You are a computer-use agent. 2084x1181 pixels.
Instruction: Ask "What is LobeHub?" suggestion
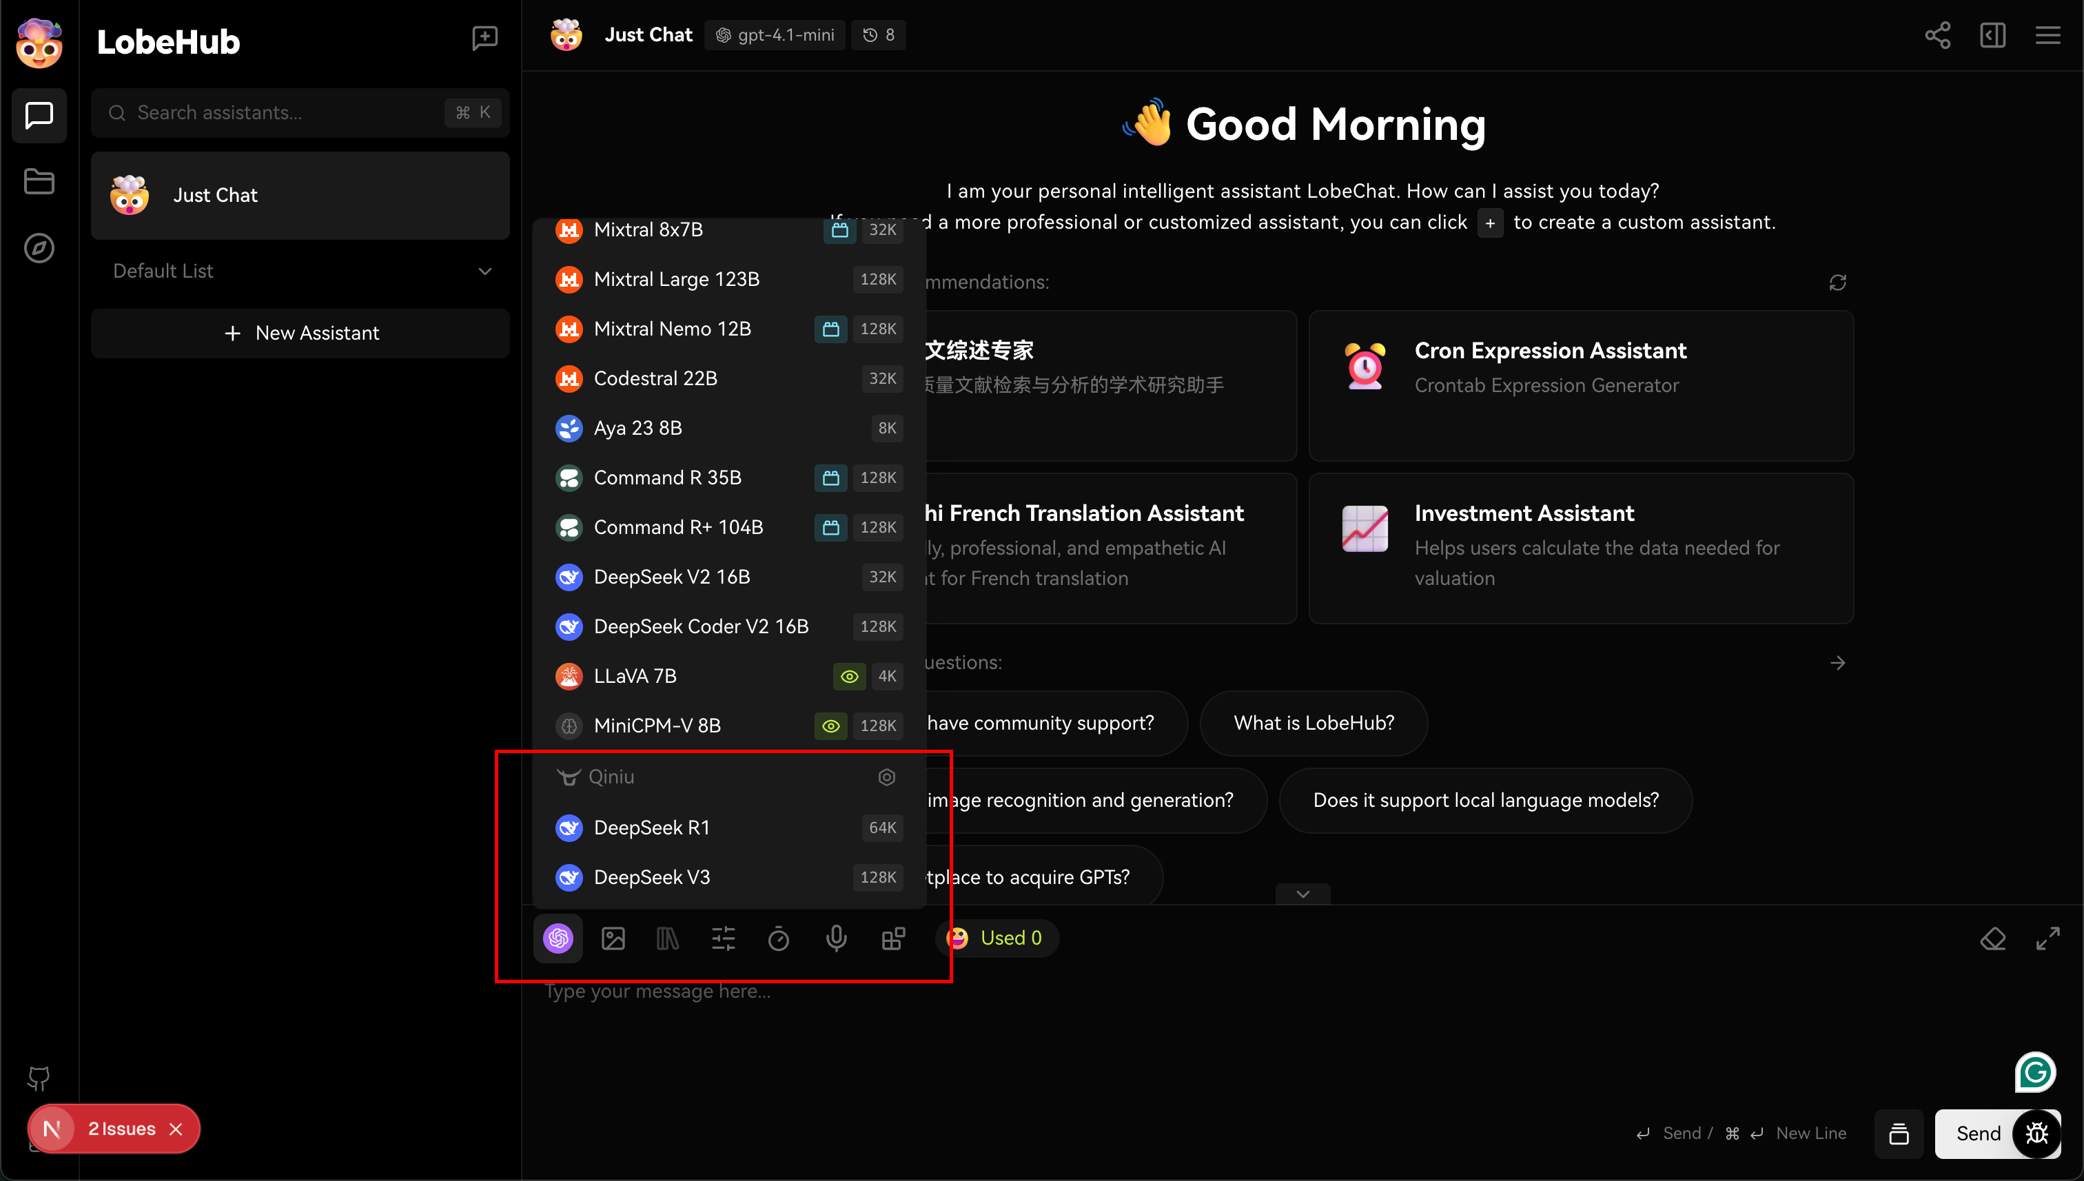click(1314, 723)
